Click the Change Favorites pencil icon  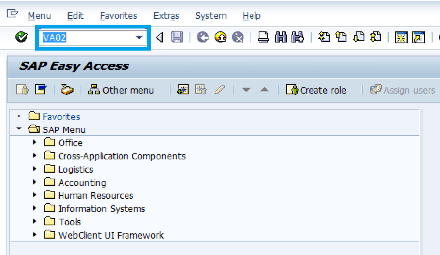click(219, 90)
